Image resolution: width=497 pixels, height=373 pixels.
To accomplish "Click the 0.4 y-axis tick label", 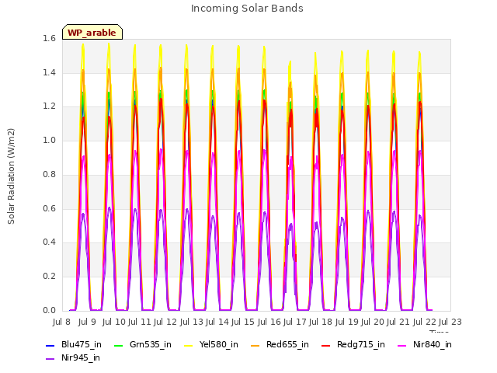I will pyautogui.click(x=49, y=242).
